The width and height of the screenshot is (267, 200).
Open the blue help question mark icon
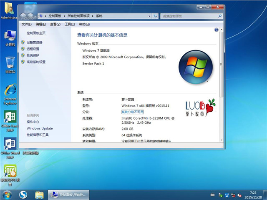pyautogui.click(x=216, y=30)
